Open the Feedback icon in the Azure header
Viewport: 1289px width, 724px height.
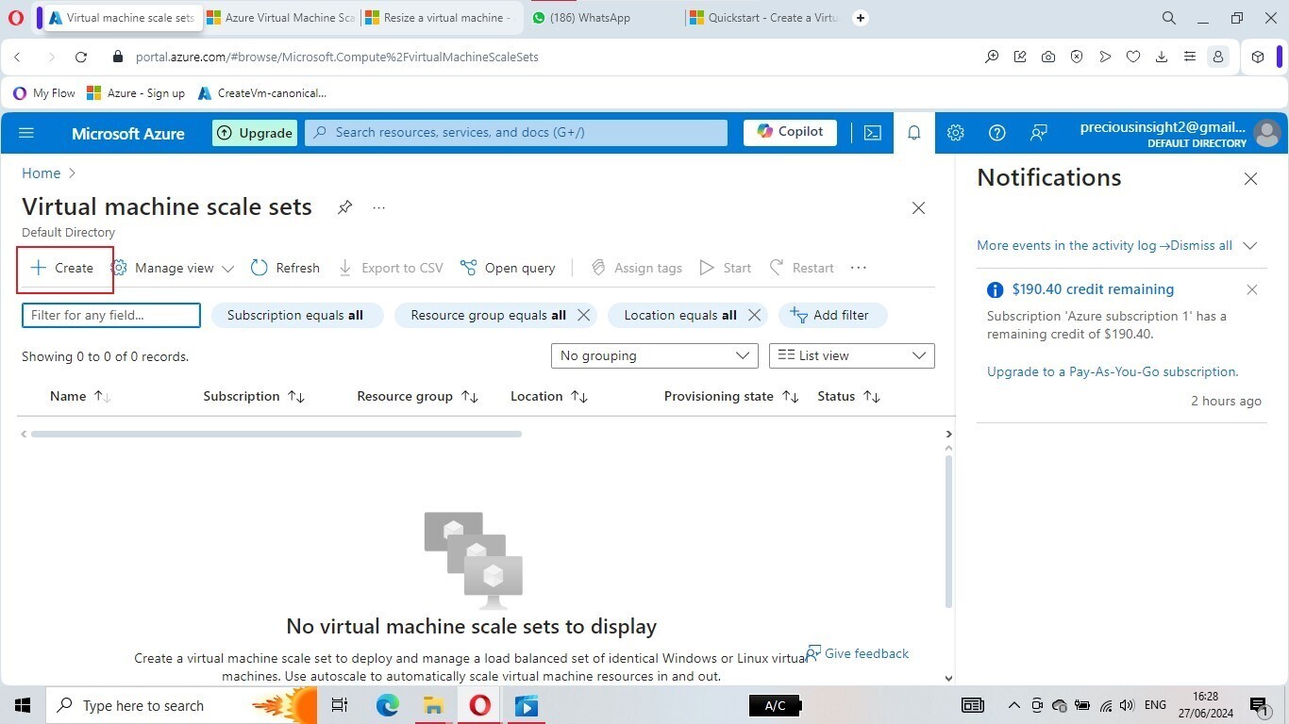pos(1038,133)
